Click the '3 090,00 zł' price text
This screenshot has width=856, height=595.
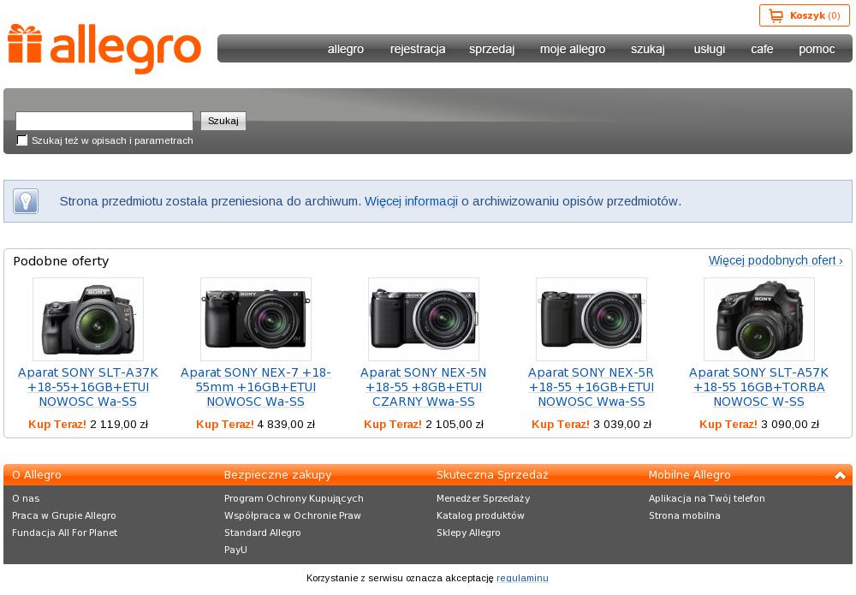pyautogui.click(x=790, y=424)
